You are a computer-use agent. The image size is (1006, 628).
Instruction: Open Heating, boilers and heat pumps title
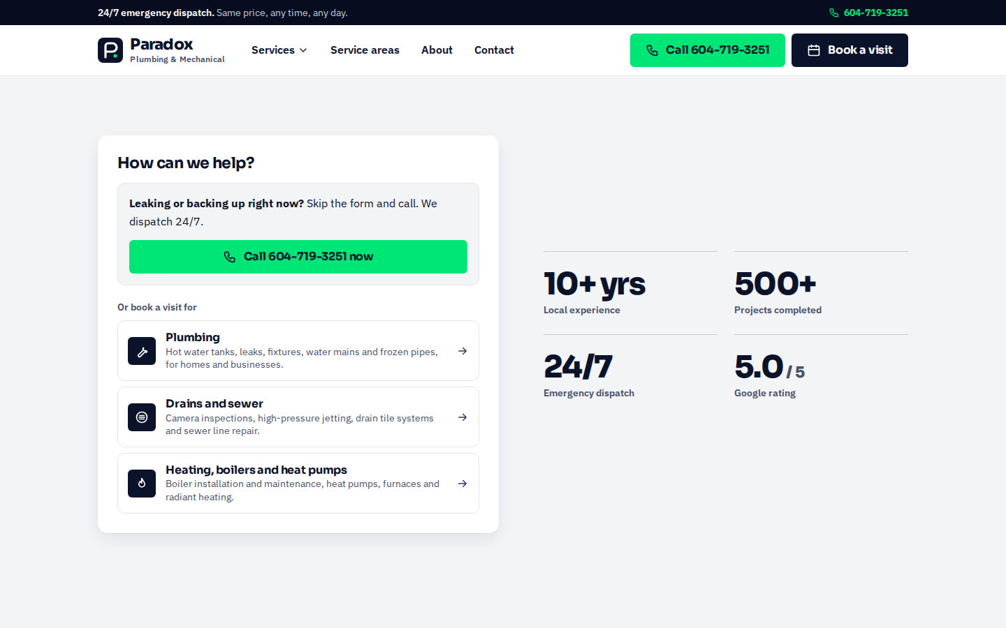click(x=256, y=470)
